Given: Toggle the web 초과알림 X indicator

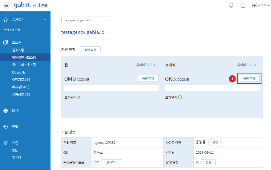Looking at the screenshot, I should coord(79,97).
